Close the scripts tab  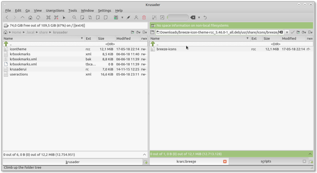[x=304, y=161]
